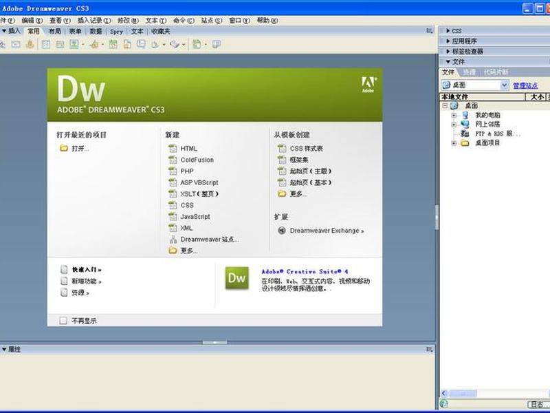Open the 桌面 site dropdown
This screenshot has width=550, height=413.
(x=505, y=85)
